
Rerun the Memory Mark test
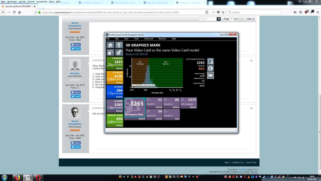(x=119, y=125)
